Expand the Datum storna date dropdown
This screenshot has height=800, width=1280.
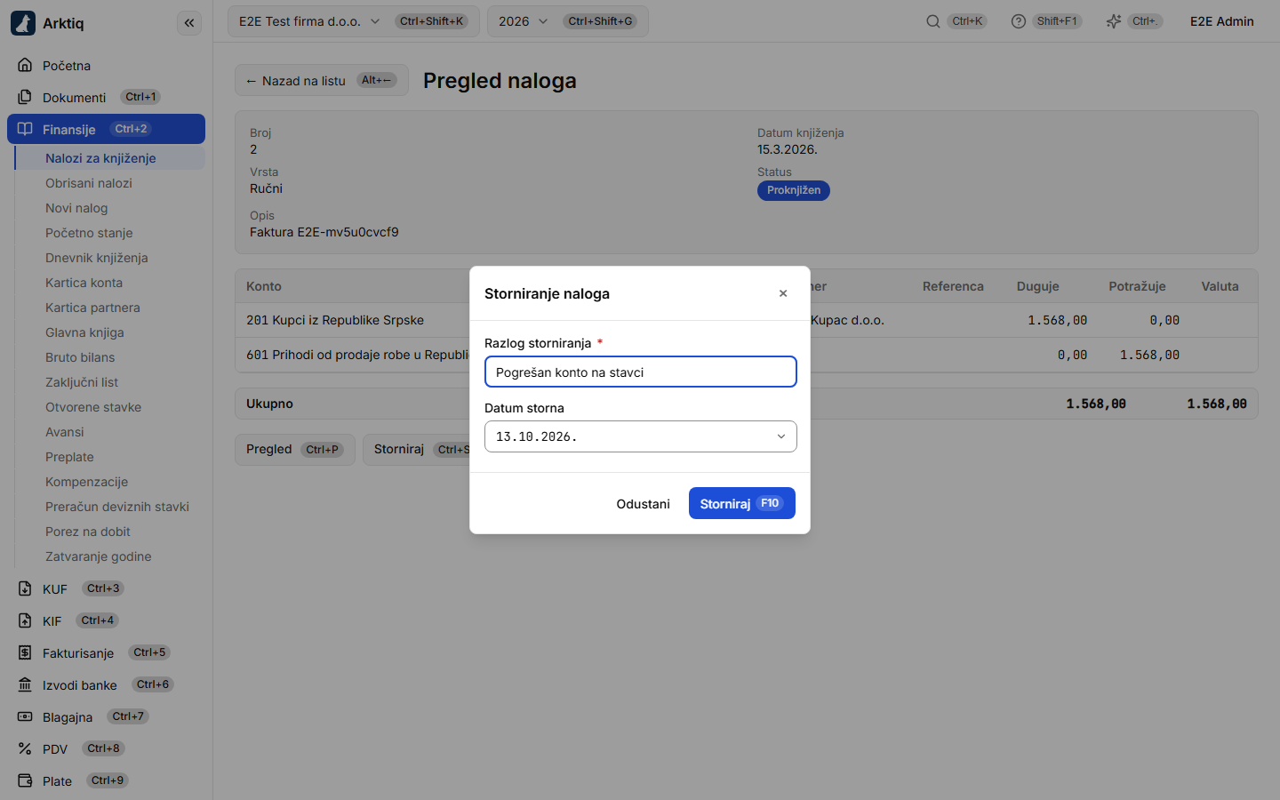pyautogui.click(x=781, y=436)
